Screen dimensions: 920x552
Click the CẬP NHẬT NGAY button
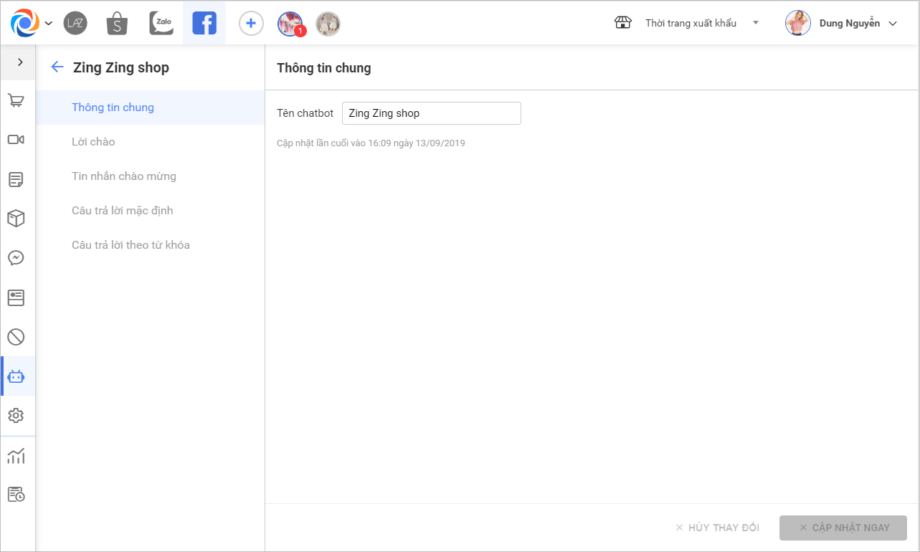[843, 528]
